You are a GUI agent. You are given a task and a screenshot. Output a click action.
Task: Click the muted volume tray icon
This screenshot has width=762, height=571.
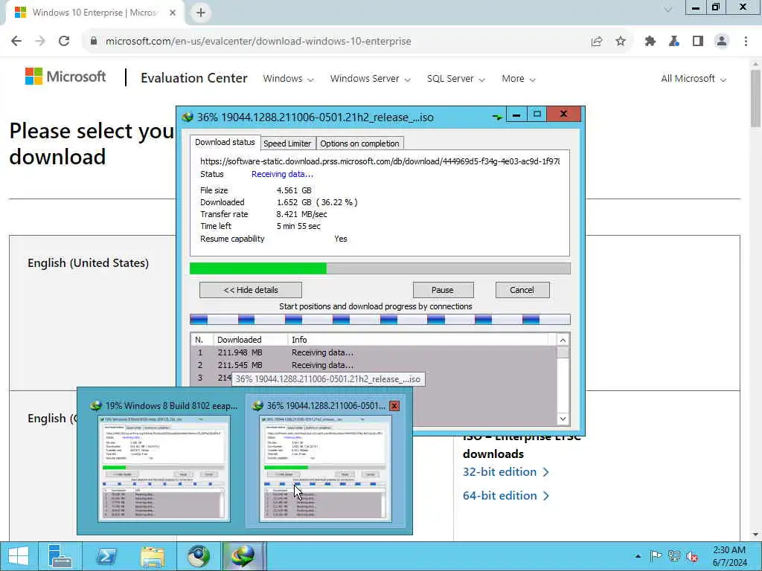tap(692, 556)
